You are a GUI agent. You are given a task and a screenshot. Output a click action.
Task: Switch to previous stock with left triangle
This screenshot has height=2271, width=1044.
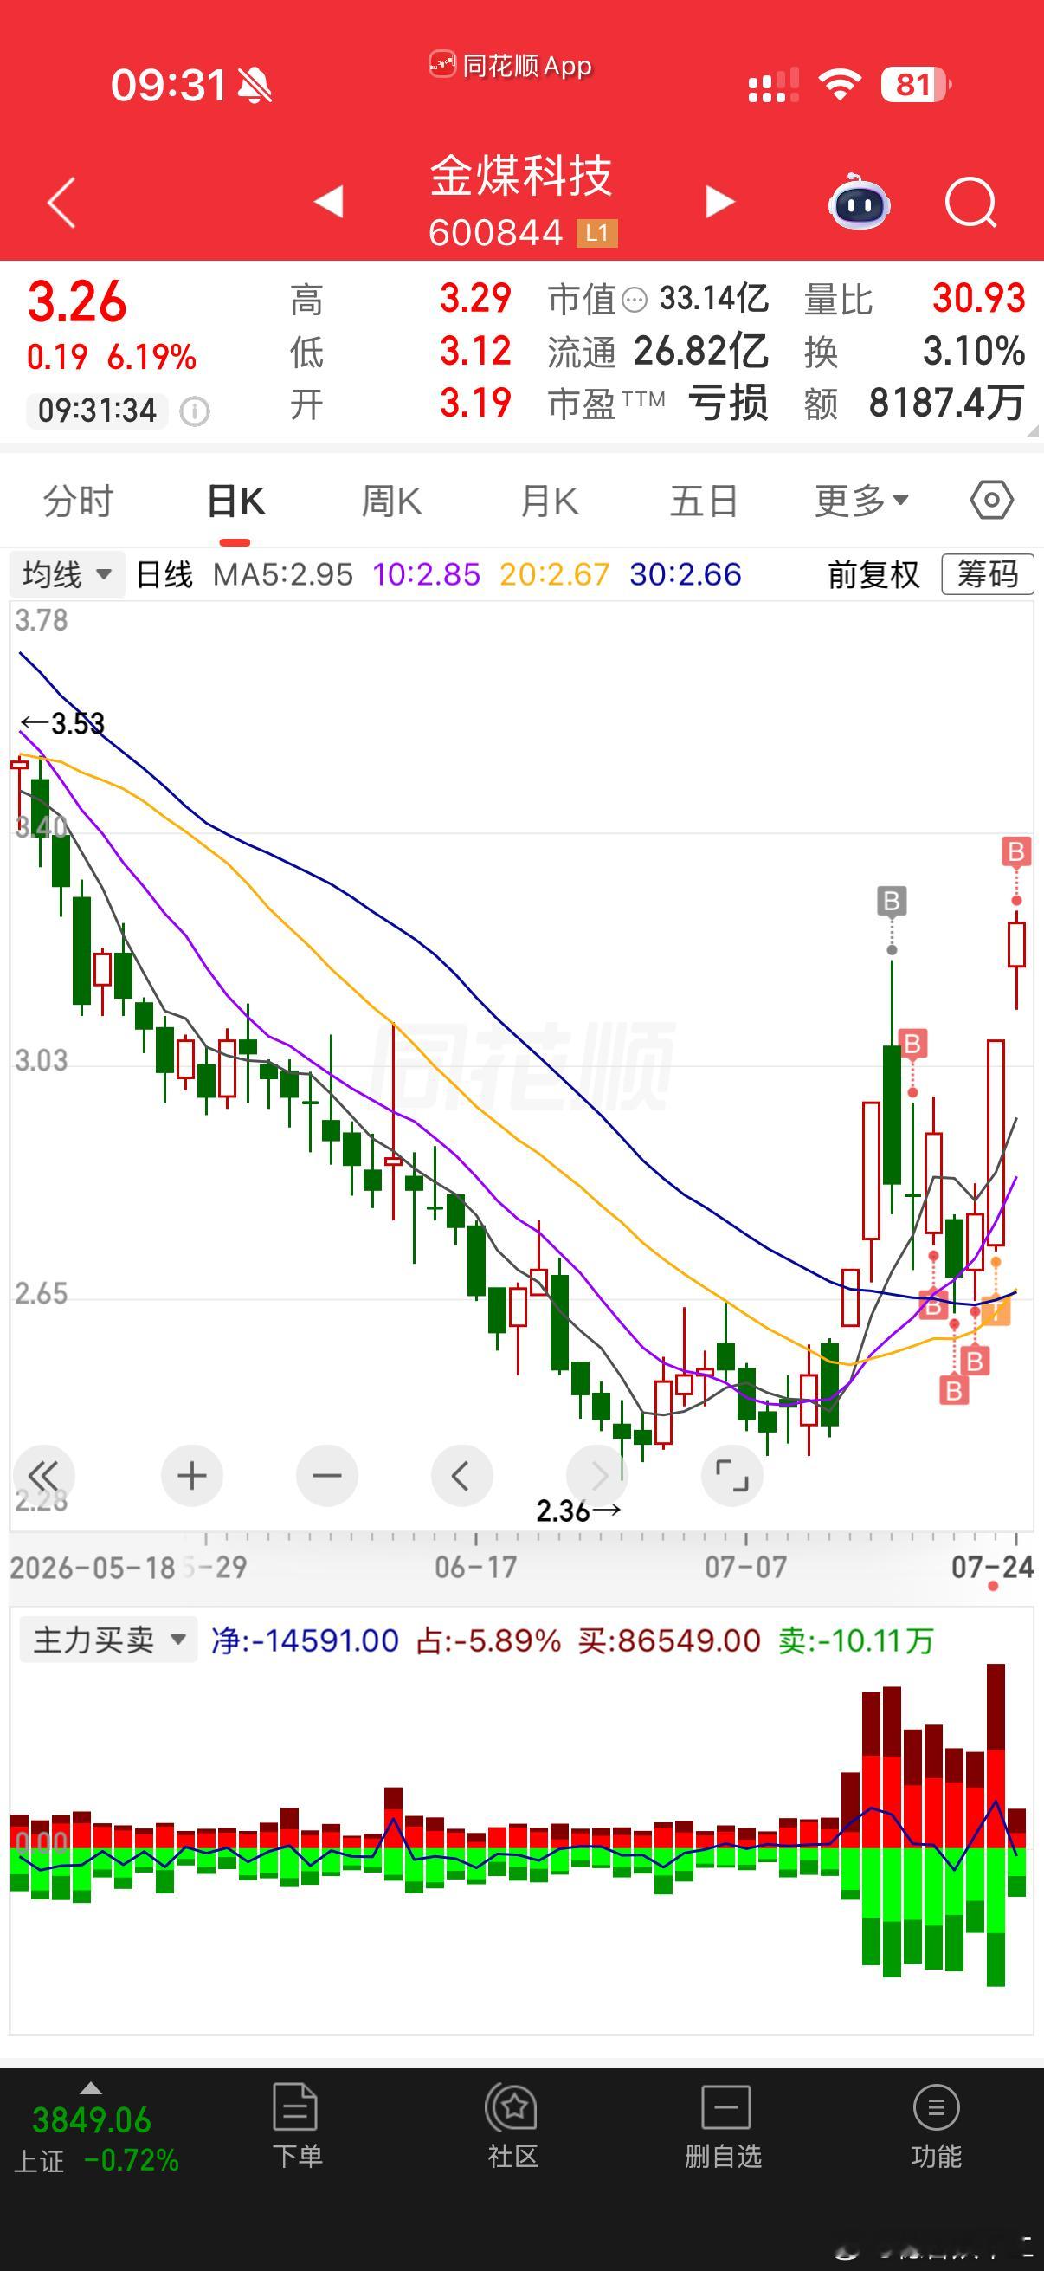click(x=329, y=202)
